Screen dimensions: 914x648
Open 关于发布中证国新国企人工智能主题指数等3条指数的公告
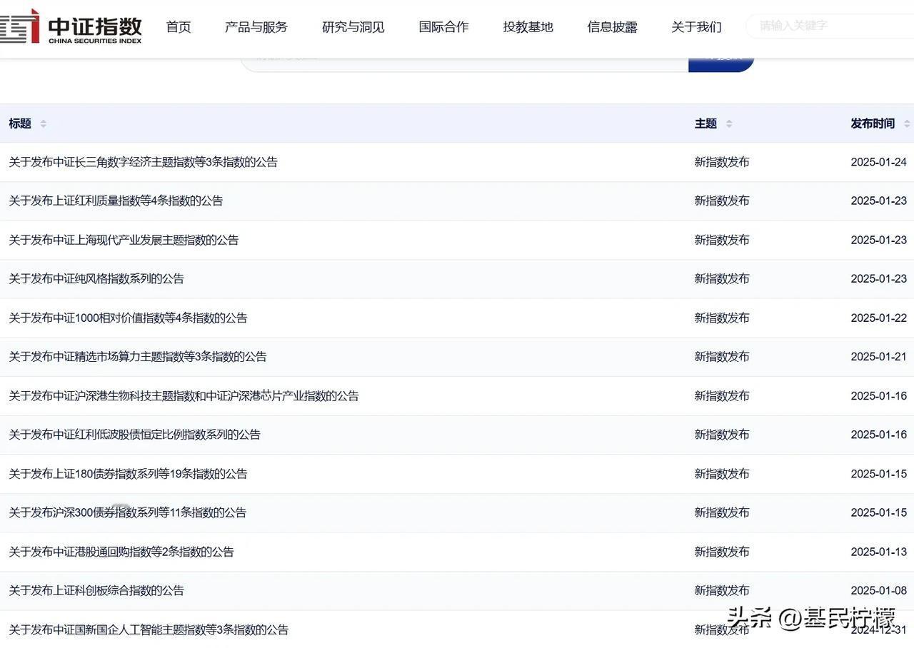[x=149, y=629]
